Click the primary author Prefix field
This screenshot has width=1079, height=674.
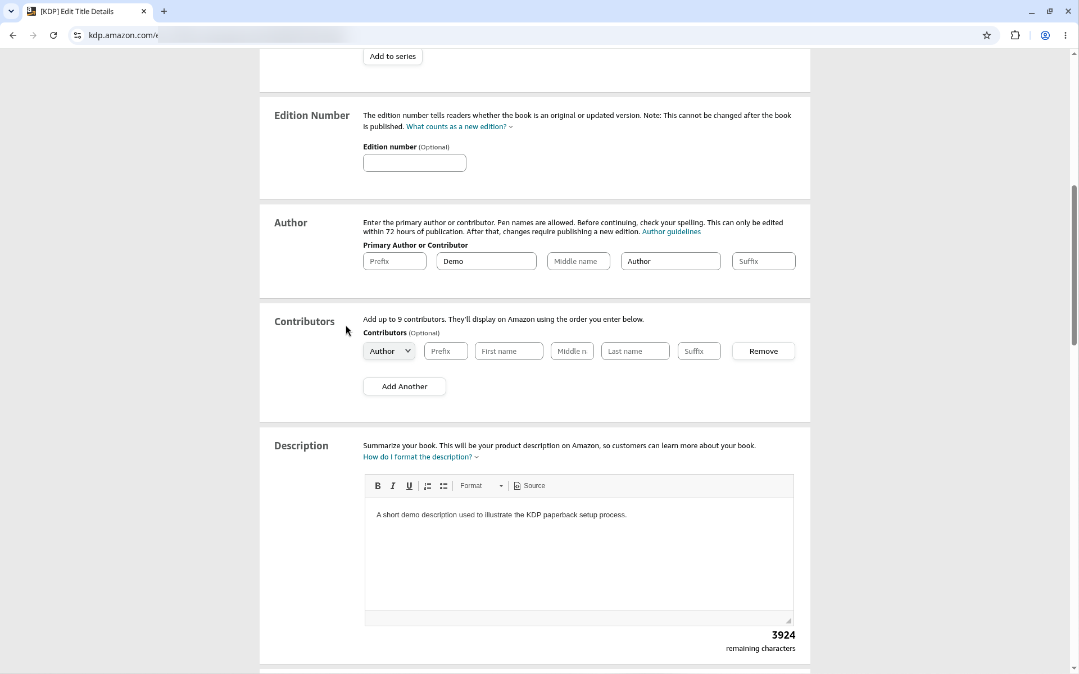click(x=395, y=261)
